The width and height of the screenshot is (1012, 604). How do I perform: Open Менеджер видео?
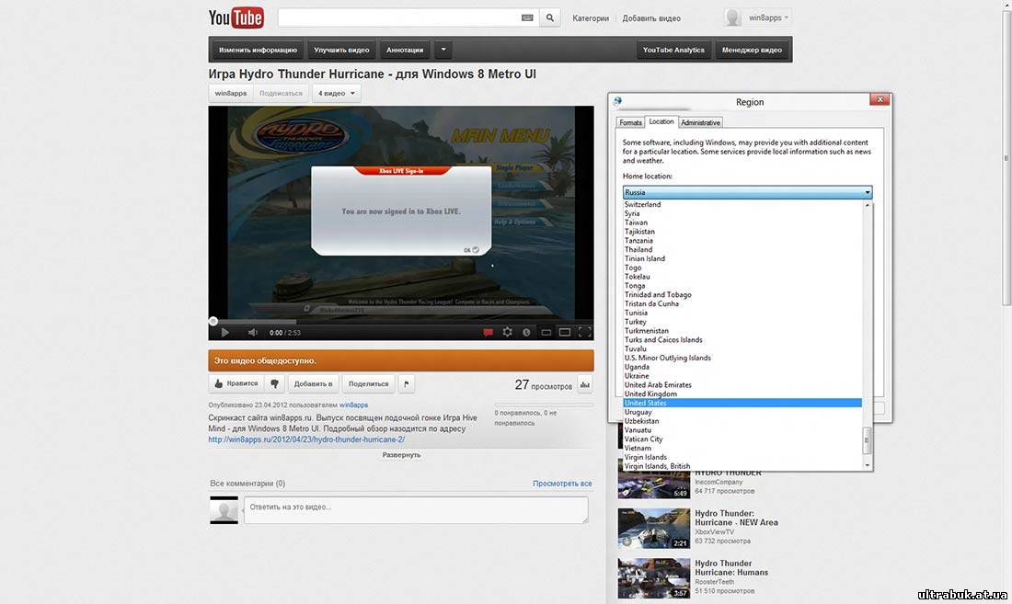point(752,50)
